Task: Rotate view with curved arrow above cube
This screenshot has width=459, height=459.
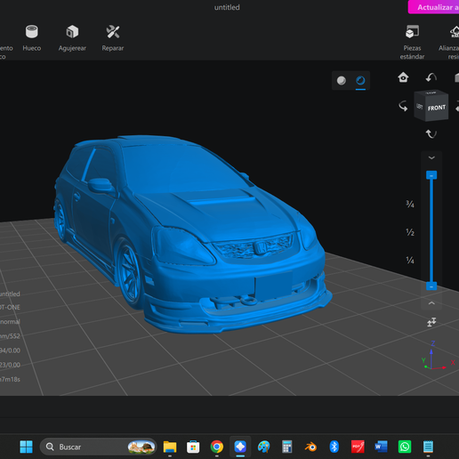Action: pos(431,77)
